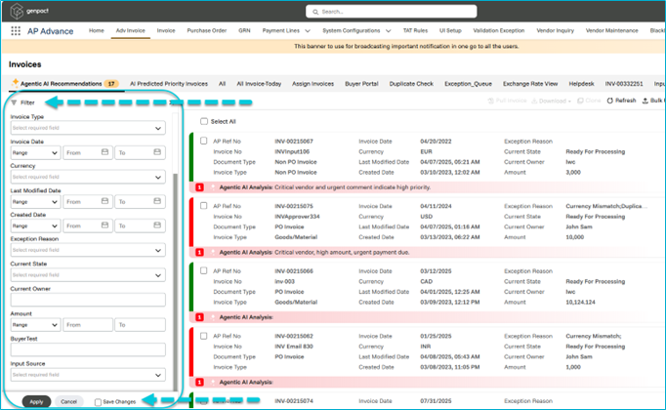Click the Refresh icon
The image size is (666, 410).
(x=610, y=101)
